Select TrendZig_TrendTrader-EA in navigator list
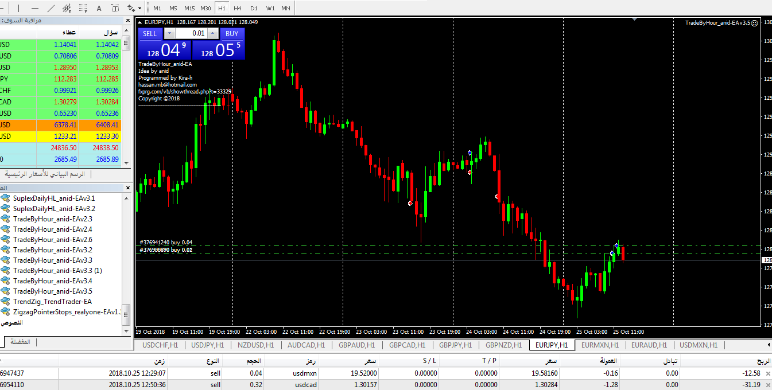 click(x=52, y=302)
